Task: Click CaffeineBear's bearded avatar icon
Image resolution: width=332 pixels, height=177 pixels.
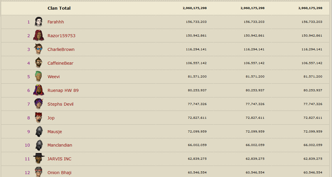Action: click(38, 63)
